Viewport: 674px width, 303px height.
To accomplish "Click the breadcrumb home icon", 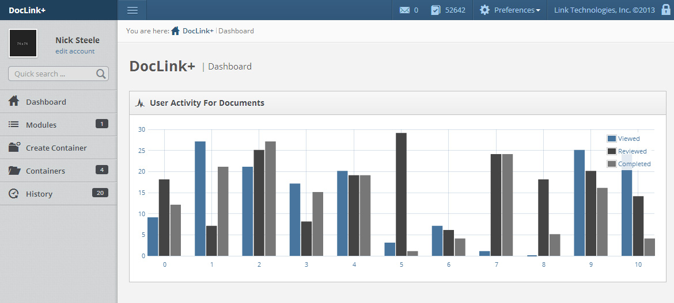I will (175, 30).
